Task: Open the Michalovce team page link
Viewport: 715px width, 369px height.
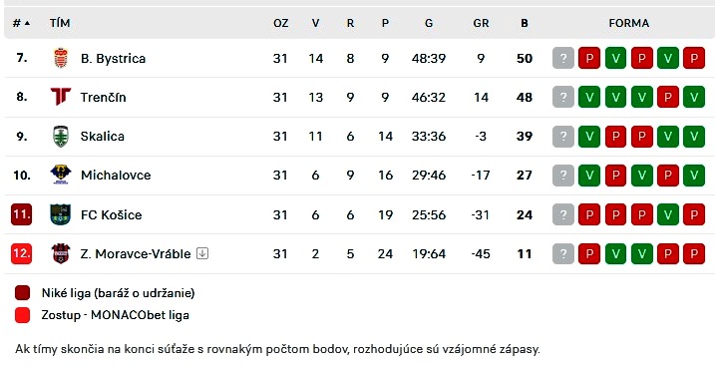Action: tap(116, 176)
